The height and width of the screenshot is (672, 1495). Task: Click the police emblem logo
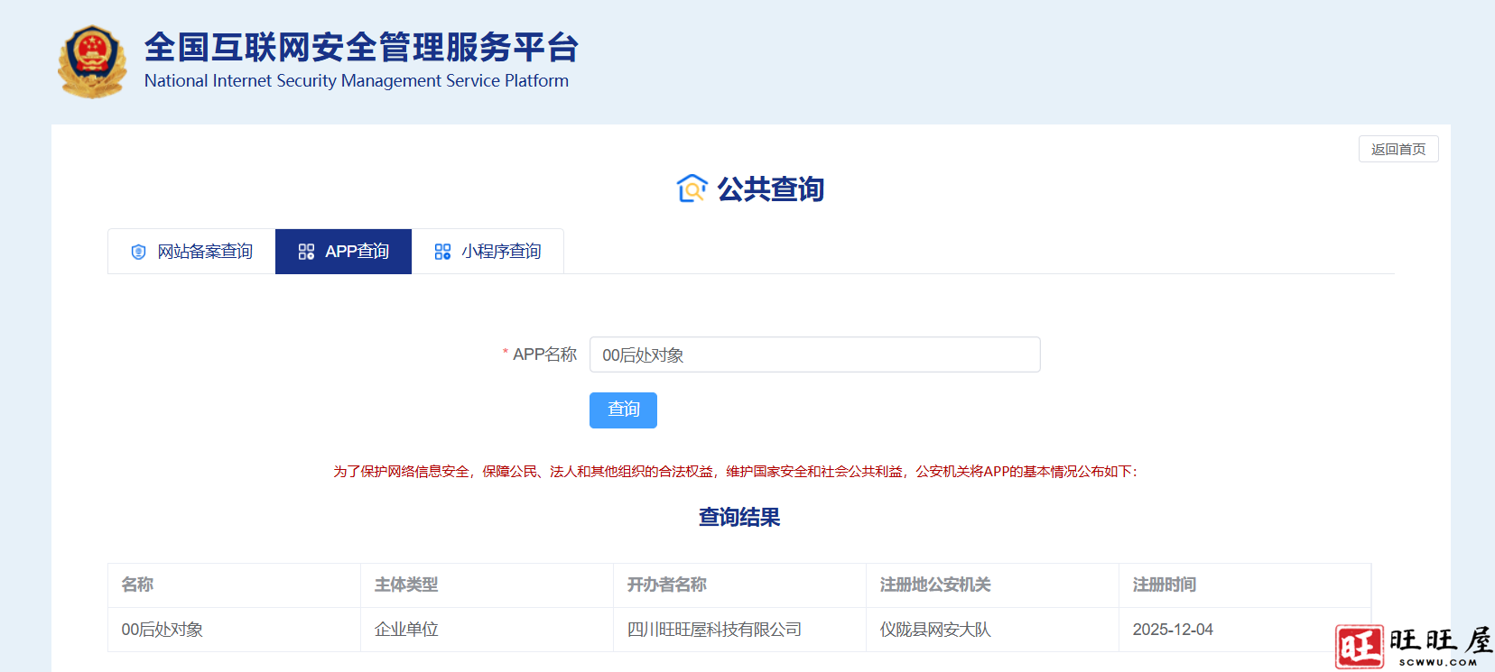[91, 61]
